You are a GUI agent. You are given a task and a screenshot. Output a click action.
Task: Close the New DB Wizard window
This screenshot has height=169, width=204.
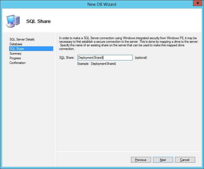197,4
